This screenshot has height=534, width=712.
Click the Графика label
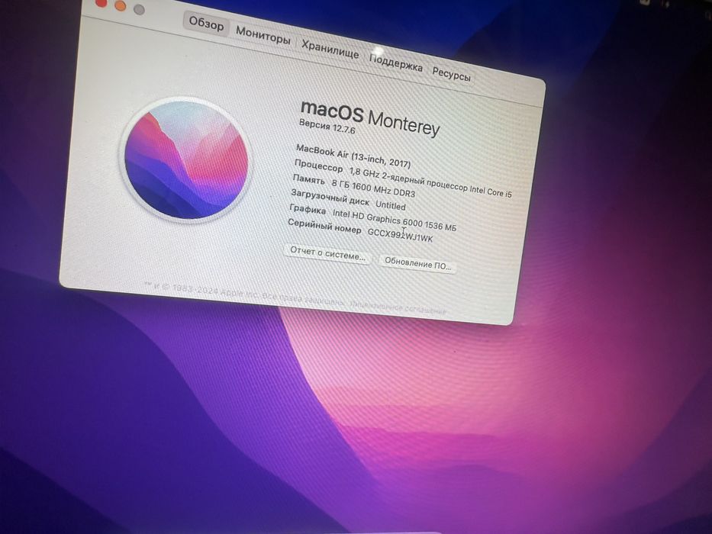coord(308,209)
